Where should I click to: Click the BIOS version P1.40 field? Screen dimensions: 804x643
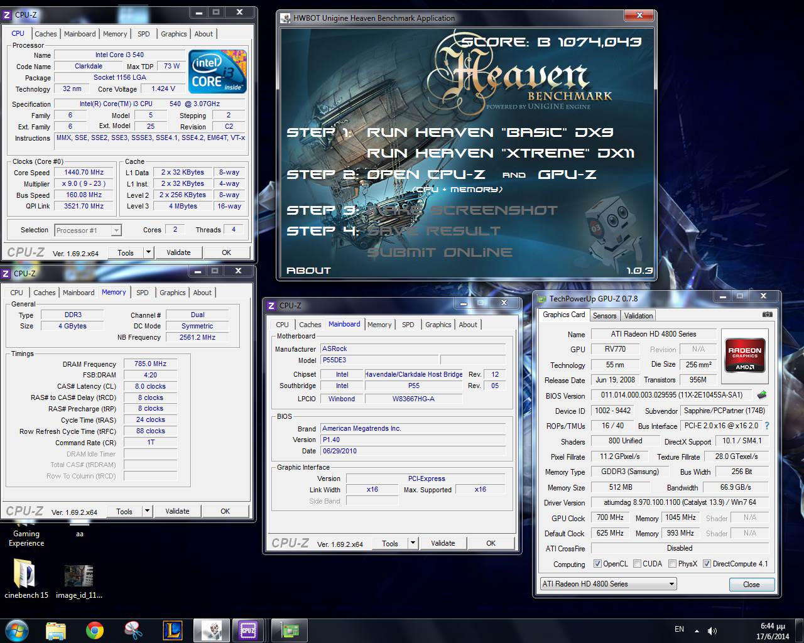413,440
